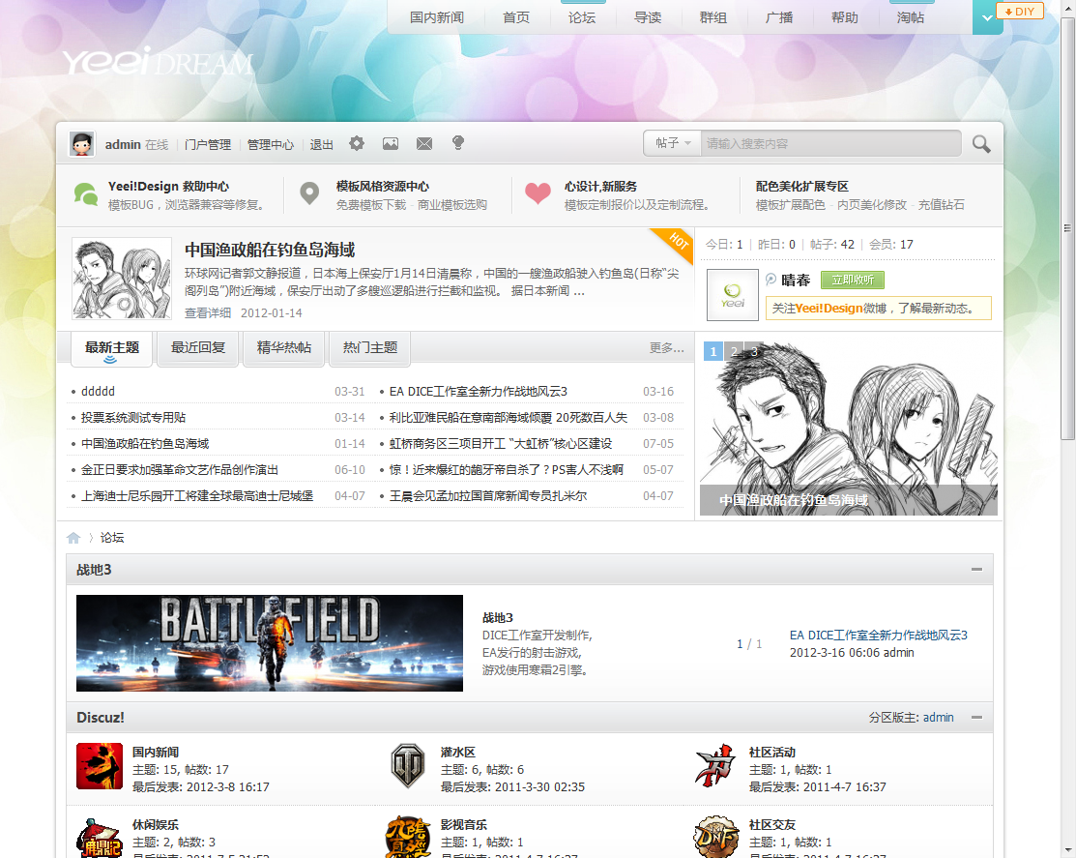Click the 更多... link
Image resolution: width=1076 pixels, height=858 pixels.
(x=666, y=348)
